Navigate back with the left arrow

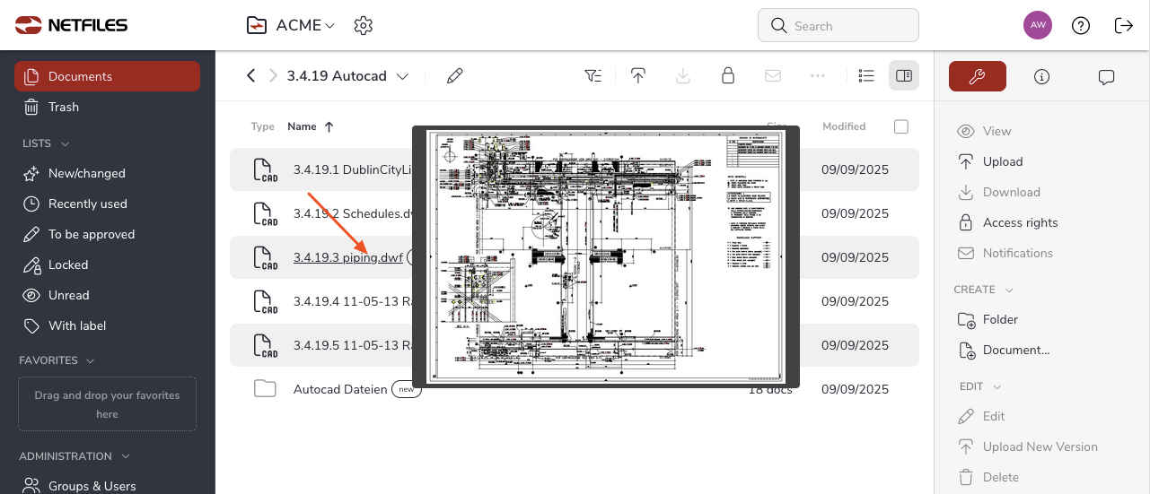pos(251,76)
